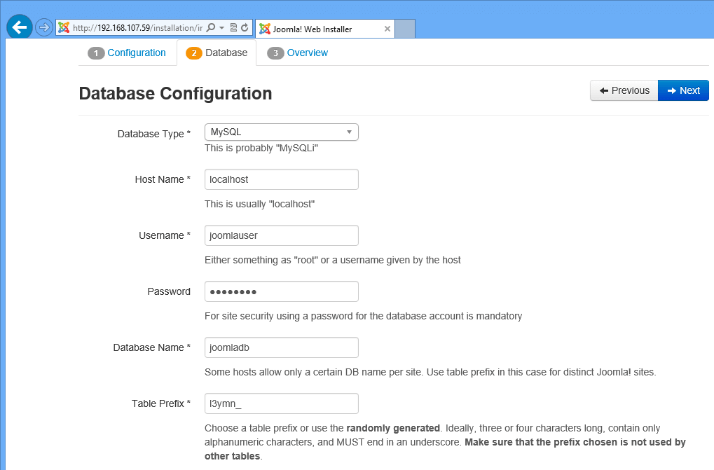
Task: Click the browser forward arrow button
Action: 44,28
